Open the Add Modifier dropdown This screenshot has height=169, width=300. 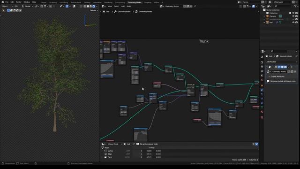pos(282,62)
